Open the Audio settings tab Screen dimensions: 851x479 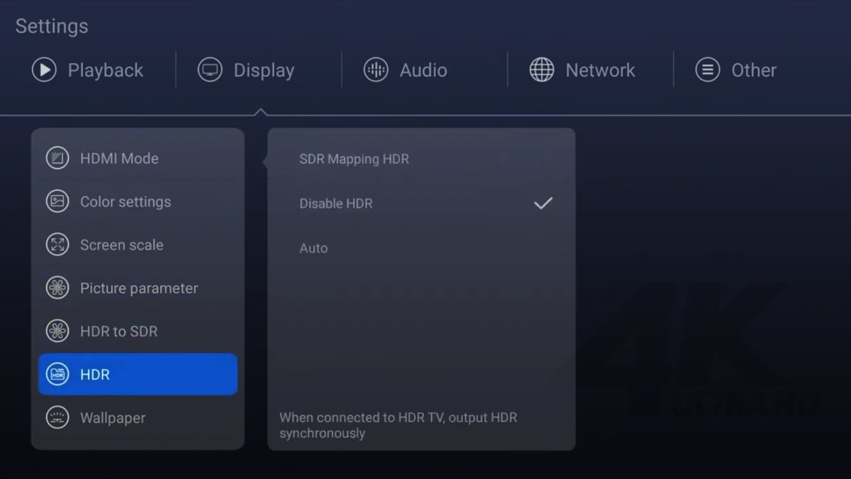pyautogui.click(x=406, y=70)
